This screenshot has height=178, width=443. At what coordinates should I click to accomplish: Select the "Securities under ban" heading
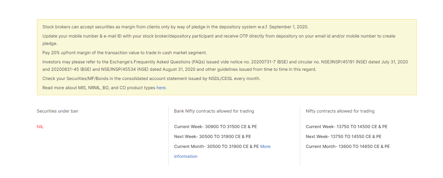tap(58, 111)
